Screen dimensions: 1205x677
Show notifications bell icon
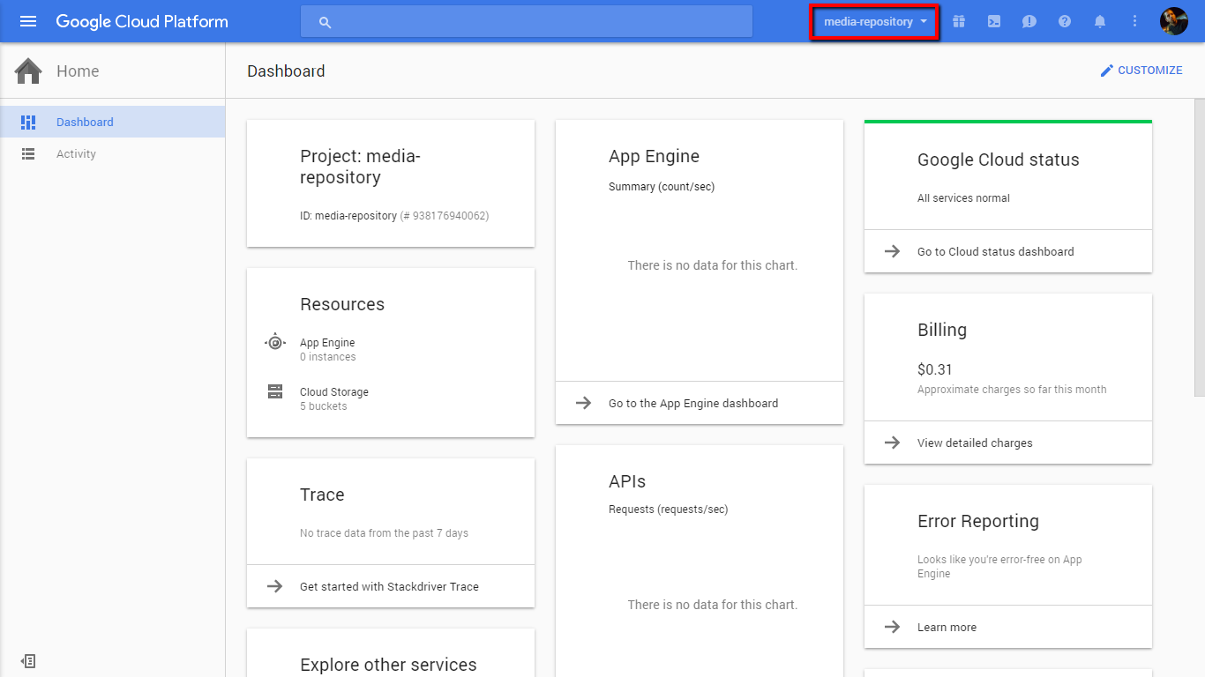point(1100,21)
